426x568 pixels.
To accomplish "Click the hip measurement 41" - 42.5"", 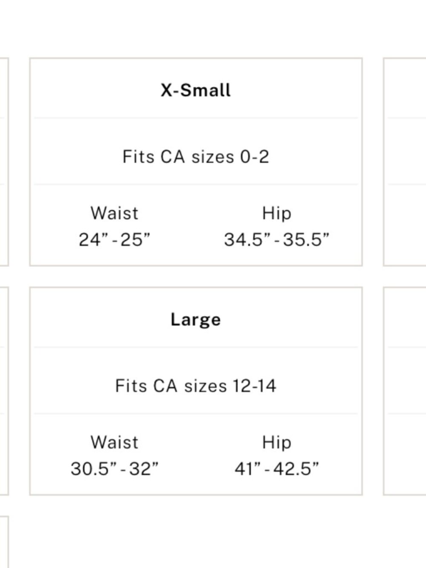I will click(276, 469).
